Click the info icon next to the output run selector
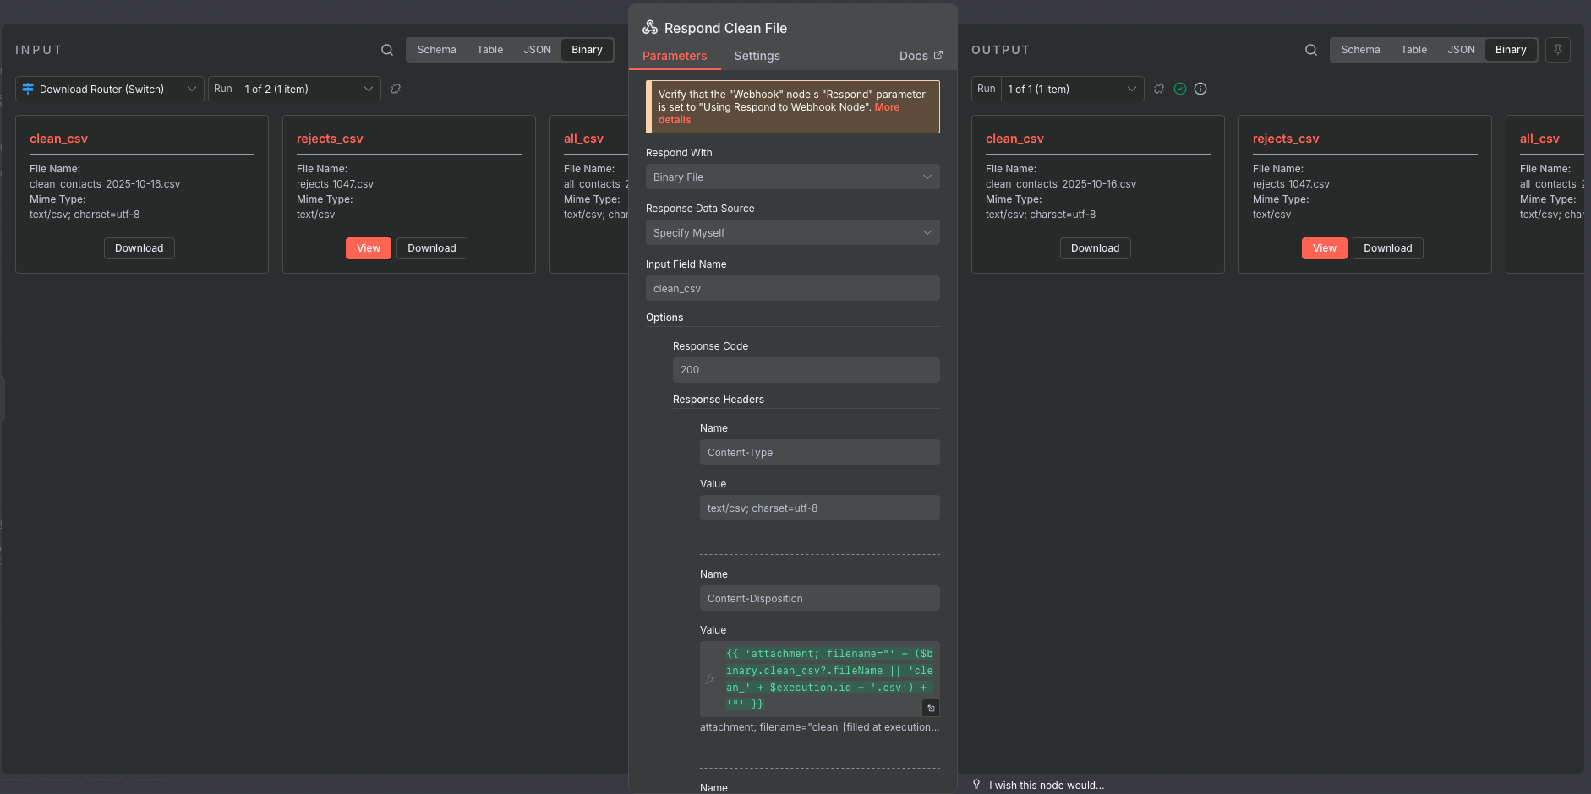The width and height of the screenshot is (1591, 794). [x=1200, y=89]
